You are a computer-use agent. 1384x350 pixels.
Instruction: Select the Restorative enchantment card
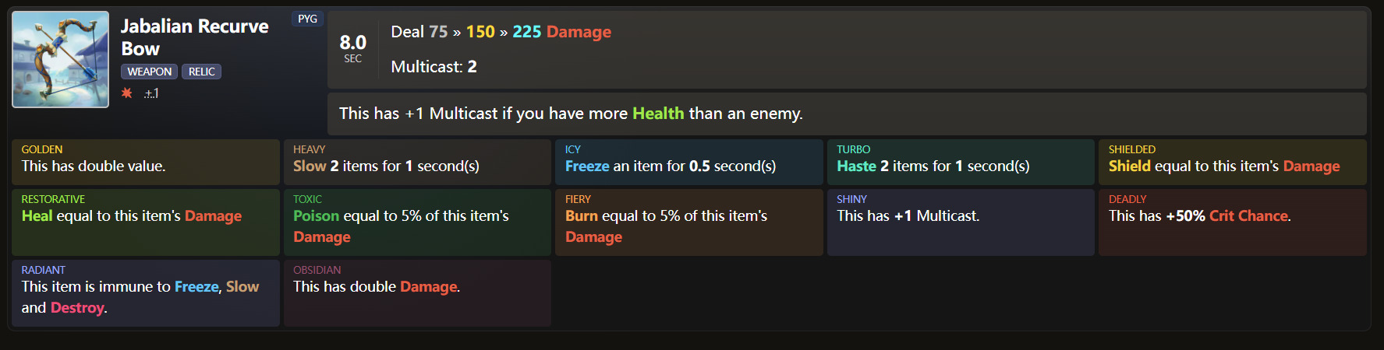146,222
